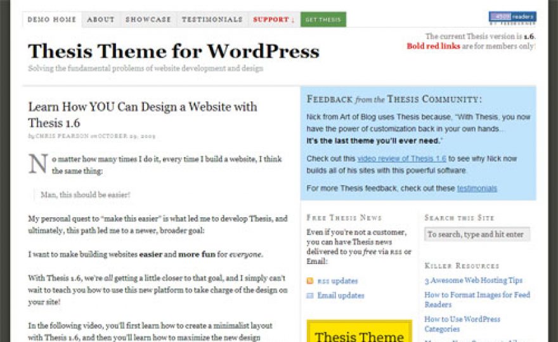Click the feed readers counter badge
558x342 pixels.
512,18
